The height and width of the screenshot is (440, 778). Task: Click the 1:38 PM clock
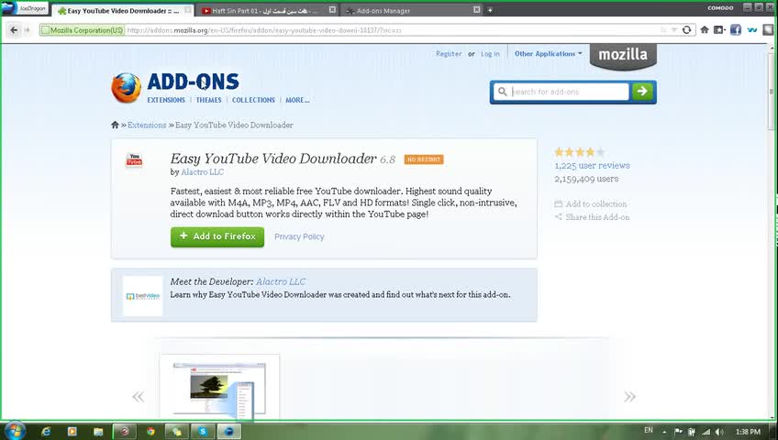coord(748,432)
